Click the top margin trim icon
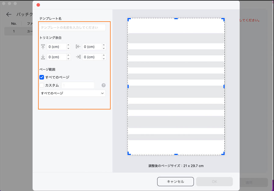This screenshot has width=274, height=191. pyautogui.click(x=43, y=47)
